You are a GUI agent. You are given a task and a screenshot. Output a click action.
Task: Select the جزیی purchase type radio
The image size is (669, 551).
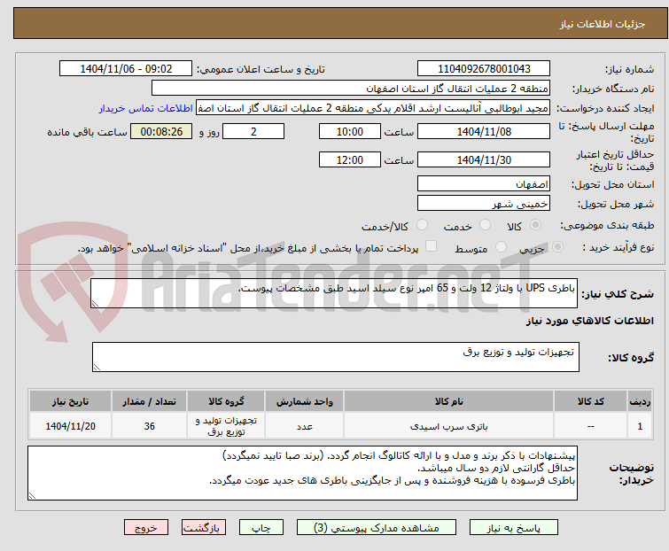[557, 247]
